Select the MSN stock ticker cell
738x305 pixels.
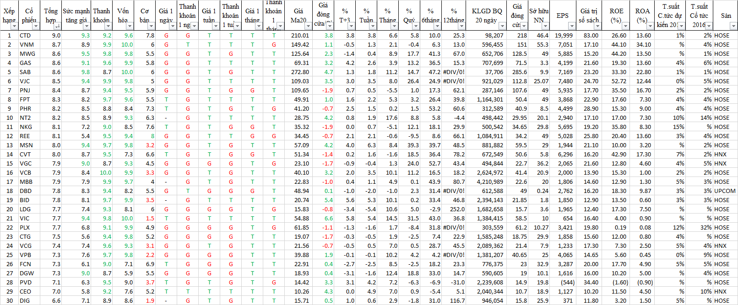(x=29, y=145)
